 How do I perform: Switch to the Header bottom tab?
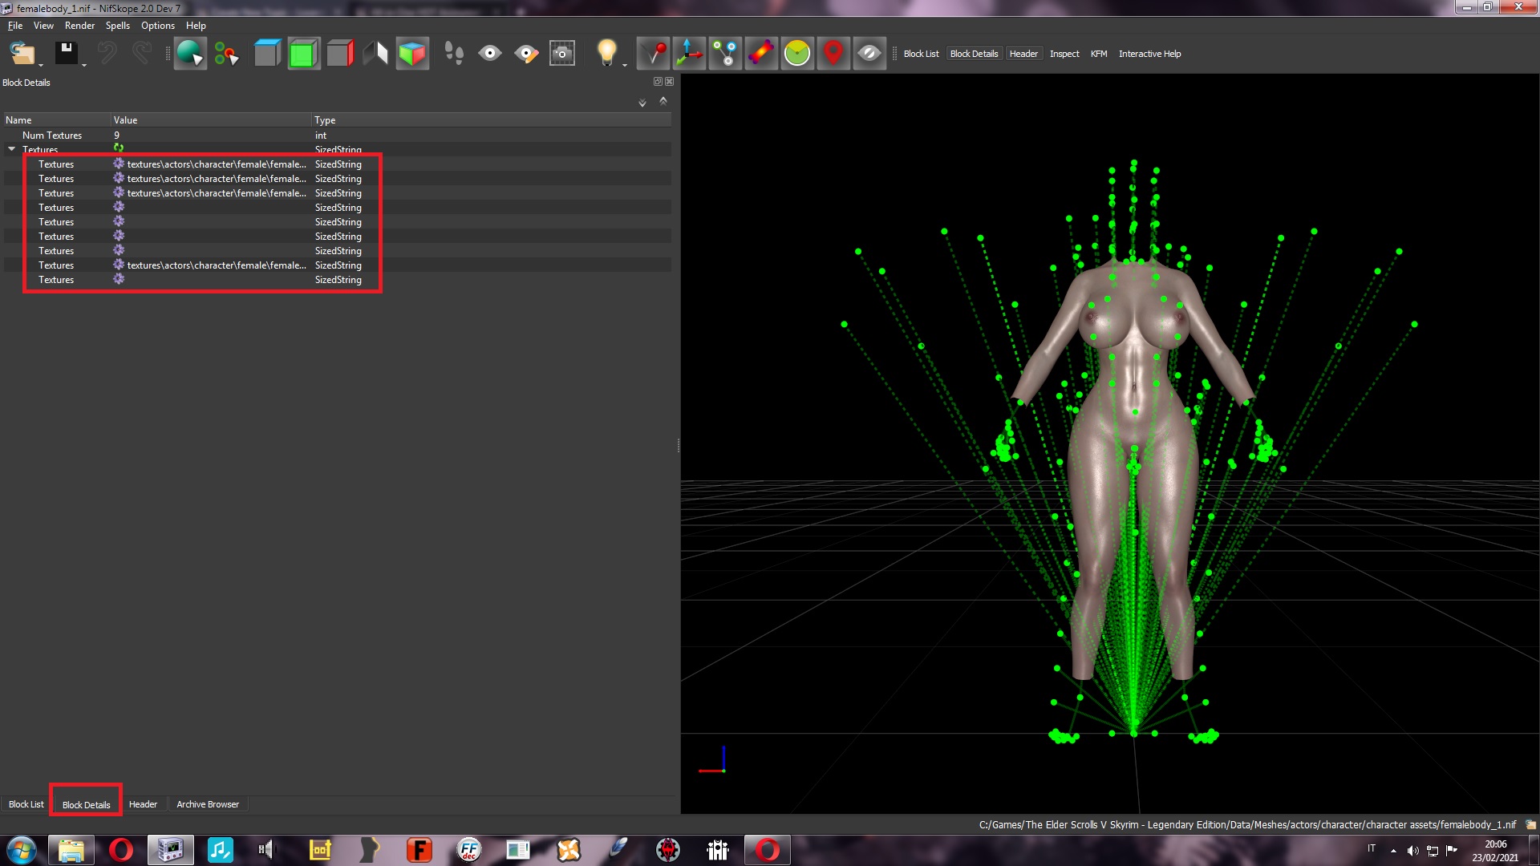tap(143, 804)
